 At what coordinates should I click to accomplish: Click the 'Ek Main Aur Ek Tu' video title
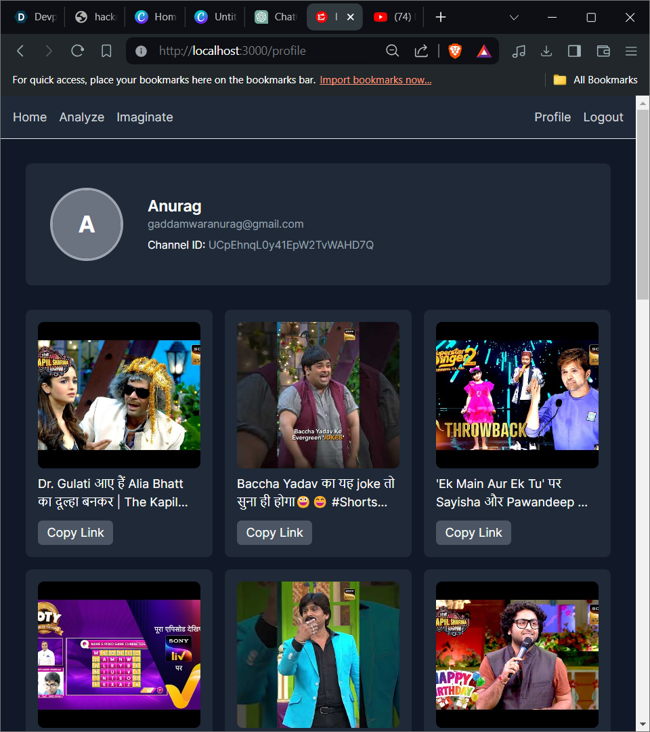512,493
